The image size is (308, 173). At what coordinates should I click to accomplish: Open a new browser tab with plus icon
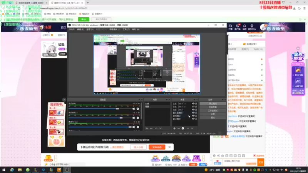pos(88,3)
